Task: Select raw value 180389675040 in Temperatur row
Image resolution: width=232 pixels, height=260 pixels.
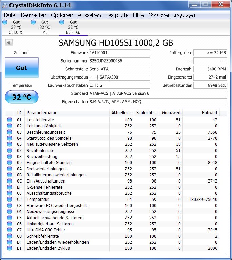Action: 203,199
